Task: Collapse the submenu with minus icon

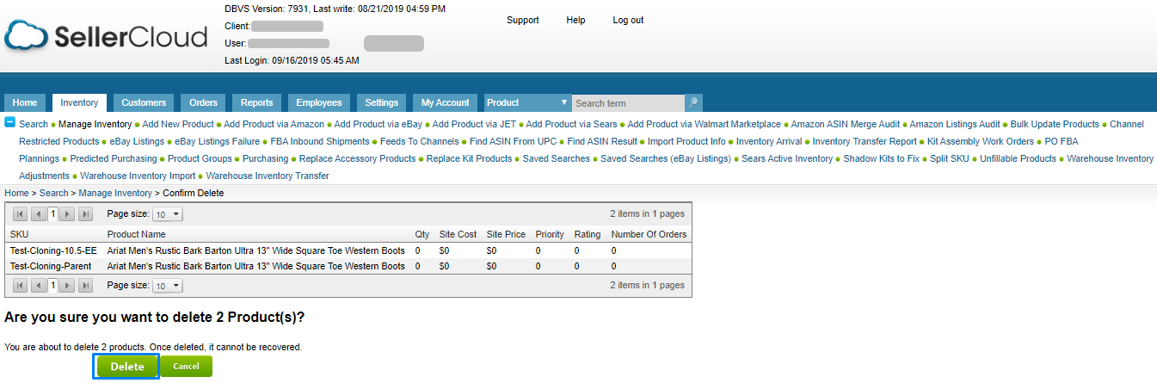Action: click(10, 123)
